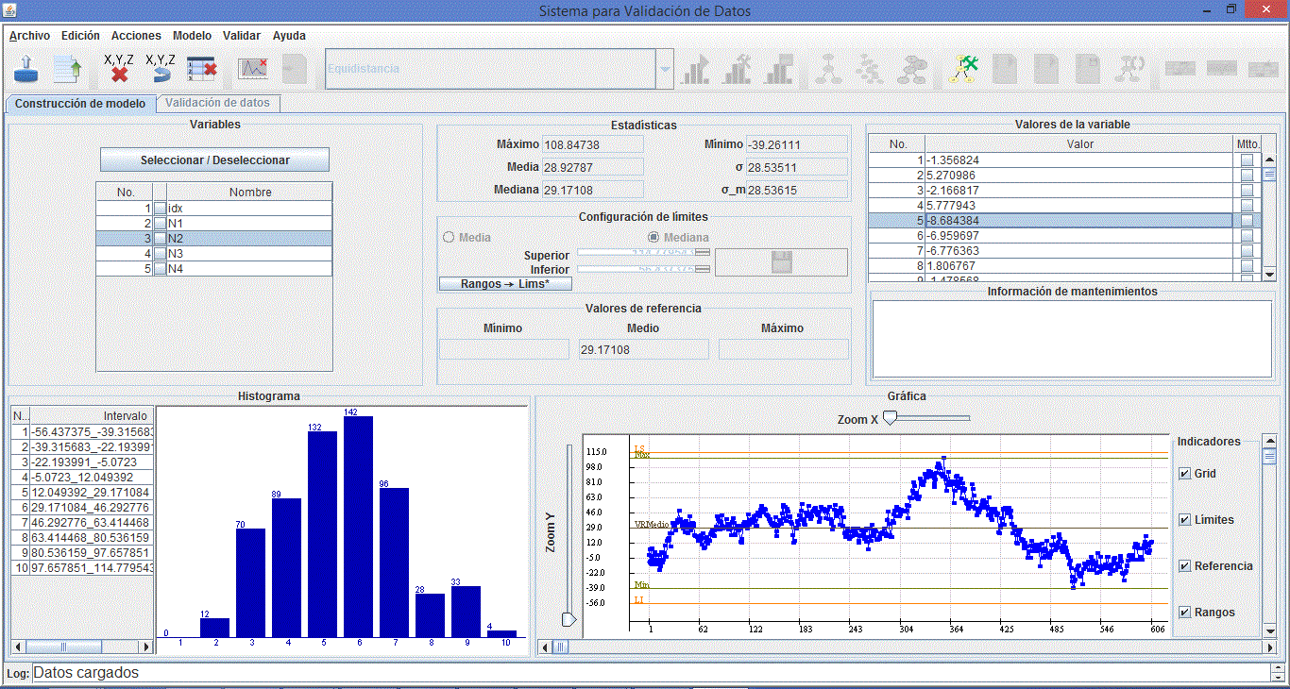Viewport: 1290px width, 689px height.
Task: Open the Equidistancia dropdown arrow
Action: pyautogui.click(x=665, y=70)
